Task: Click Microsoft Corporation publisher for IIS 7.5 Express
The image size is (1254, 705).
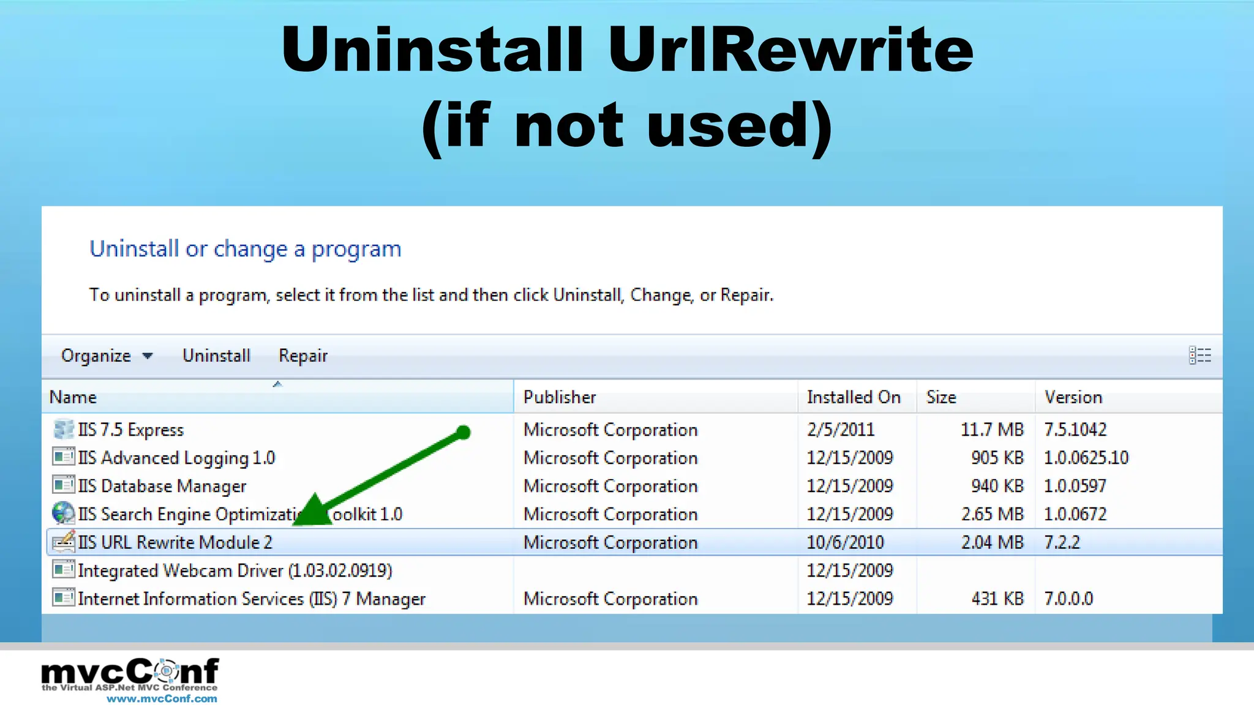Action: (x=610, y=430)
